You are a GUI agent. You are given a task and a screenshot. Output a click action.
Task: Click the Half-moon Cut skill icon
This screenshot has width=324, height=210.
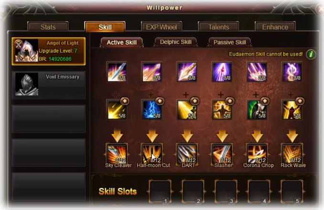(x=152, y=154)
